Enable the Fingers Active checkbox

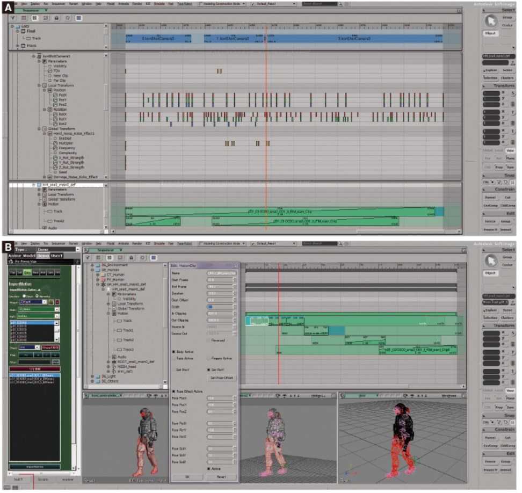coord(209,358)
